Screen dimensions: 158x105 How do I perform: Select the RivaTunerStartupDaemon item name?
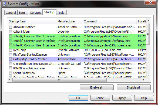point(30,55)
